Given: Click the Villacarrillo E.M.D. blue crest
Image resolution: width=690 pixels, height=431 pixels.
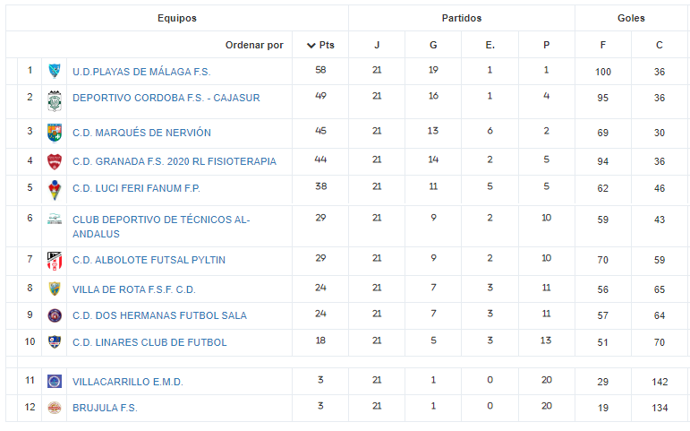Looking at the screenshot, I should coord(55,381).
